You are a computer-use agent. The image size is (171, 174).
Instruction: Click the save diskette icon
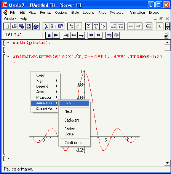click(x=29, y=26)
